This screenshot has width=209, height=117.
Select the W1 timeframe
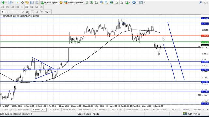37,7
